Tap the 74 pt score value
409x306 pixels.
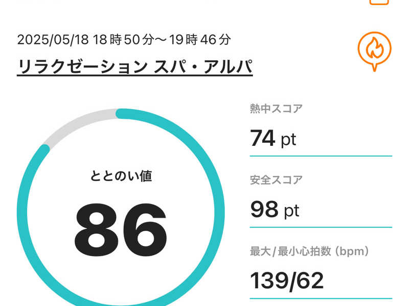pyautogui.click(x=273, y=138)
